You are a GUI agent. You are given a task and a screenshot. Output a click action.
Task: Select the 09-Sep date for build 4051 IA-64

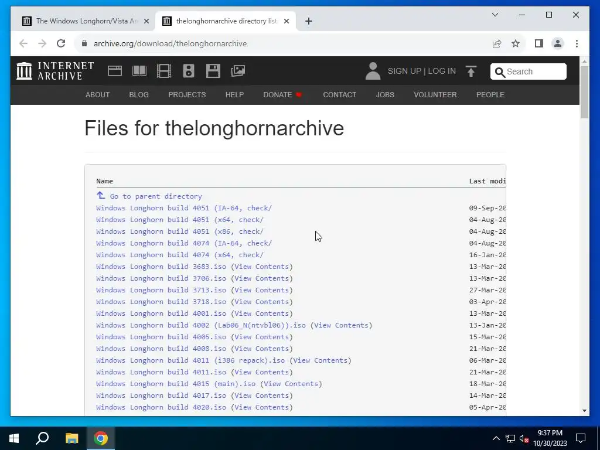pyautogui.click(x=487, y=208)
